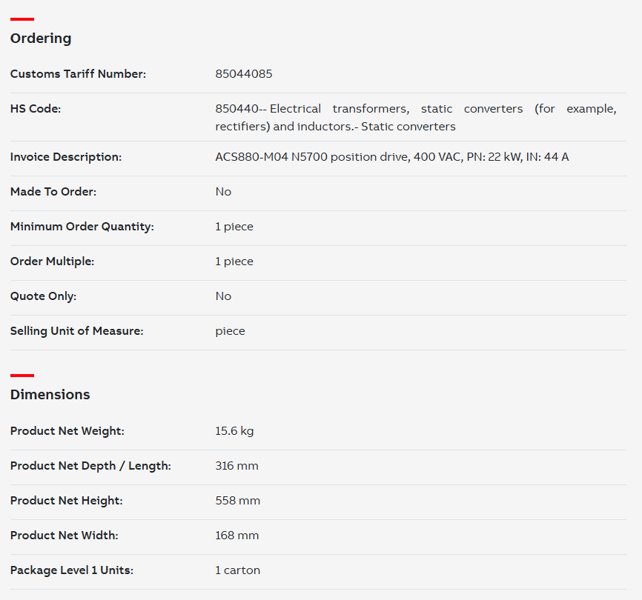Screen dimensions: 642x600
Task: Click '1 piece' in the Order Multiple row
Action: pyautogui.click(x=234, y=261)
